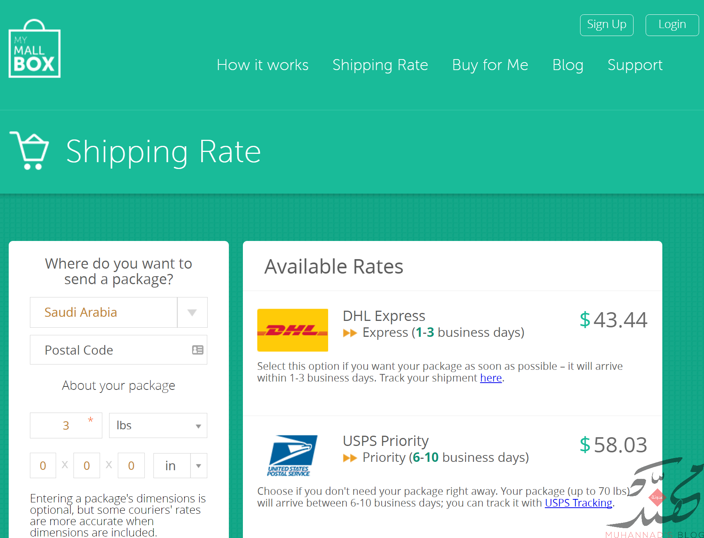Go to the Buy for Me page

(490, 65)
